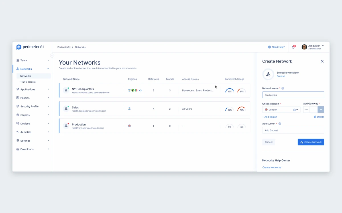Viewport: 342px width, 213px height.
Task: Click the + Add Region link
Action: pyautogui.click(x=270, y=117)
